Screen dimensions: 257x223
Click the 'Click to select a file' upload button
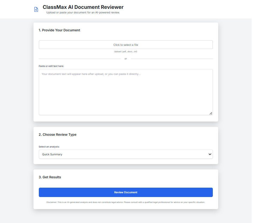[126, 45]
